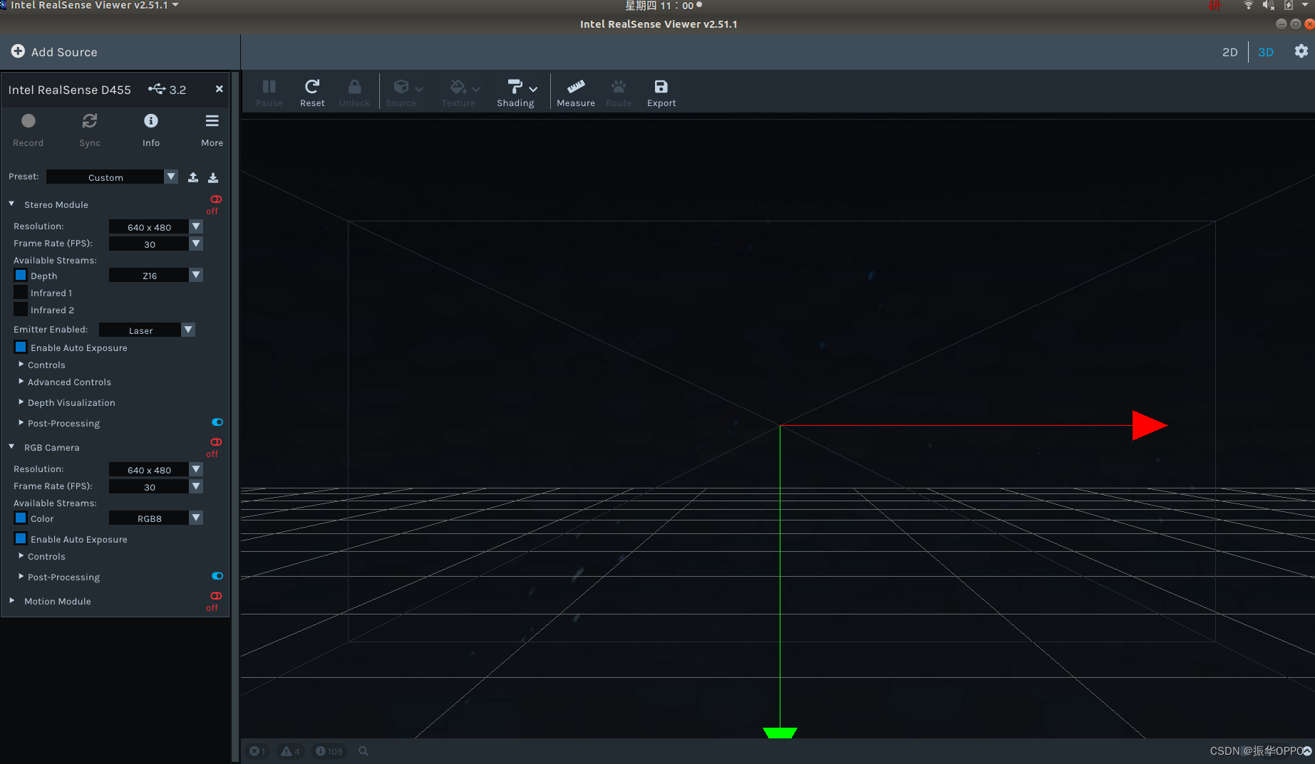The height and width of the screenshot is (764, 1315).
Task: Switch to 3D view
Action: (1266, 52)
